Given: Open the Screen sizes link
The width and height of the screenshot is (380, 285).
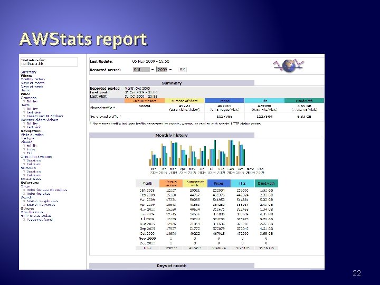Looking at the screenshot, I should [31, 179].
